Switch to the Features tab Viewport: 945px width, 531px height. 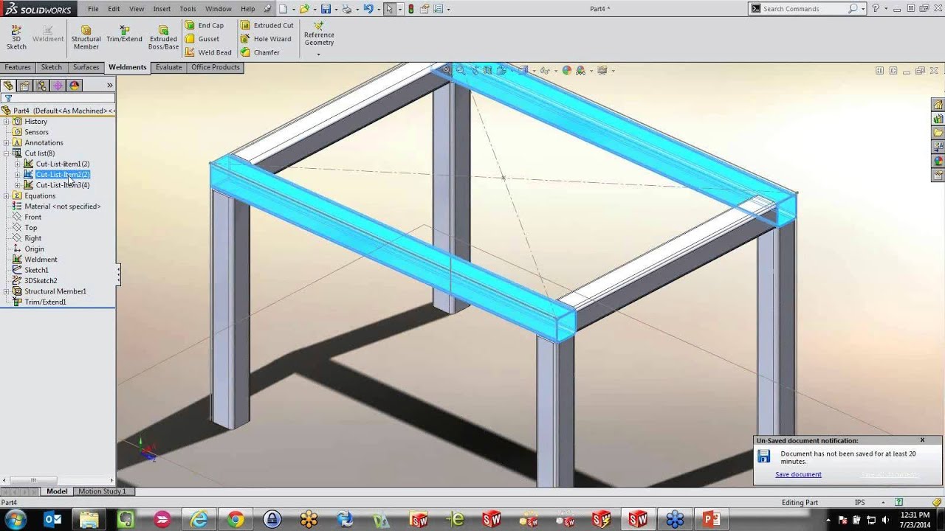[18, 67]
